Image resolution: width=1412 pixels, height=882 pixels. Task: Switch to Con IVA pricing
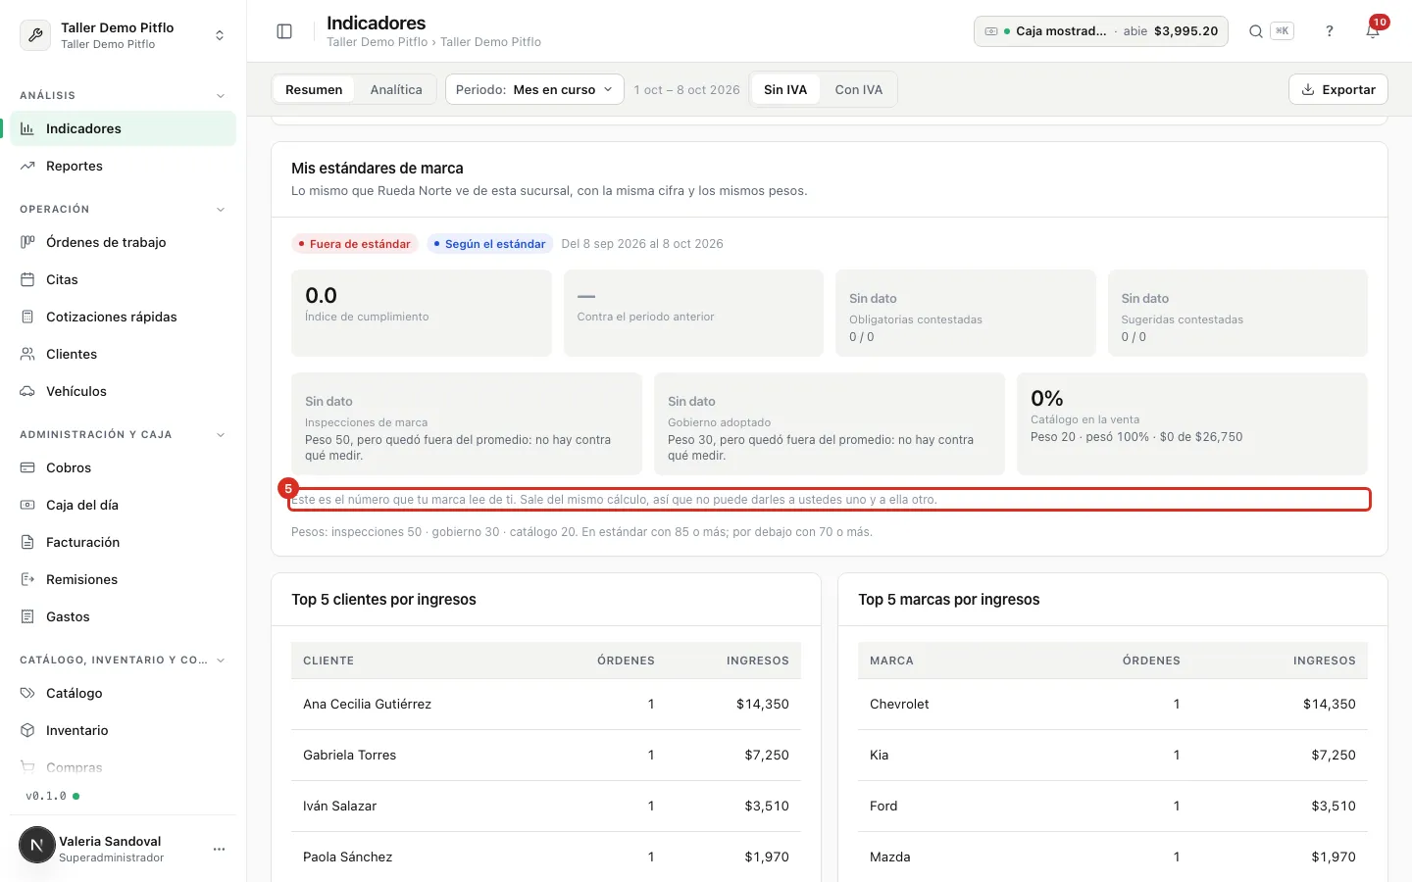(x=859, y=89)
